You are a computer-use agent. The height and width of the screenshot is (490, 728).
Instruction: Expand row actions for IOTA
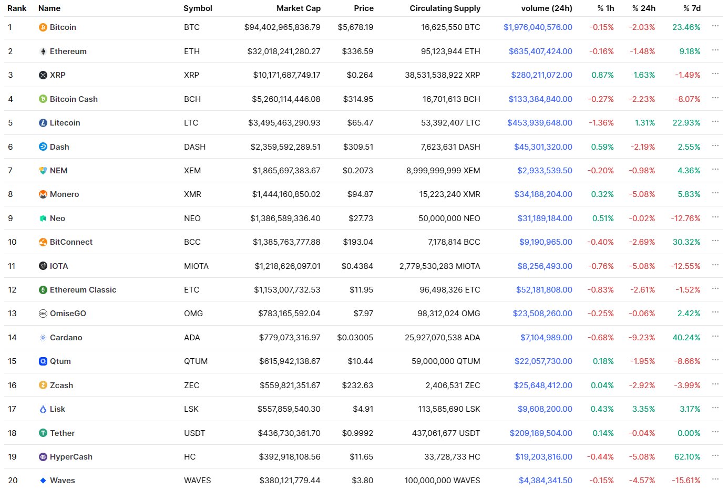pyautogui.click(x=715, y=265)
